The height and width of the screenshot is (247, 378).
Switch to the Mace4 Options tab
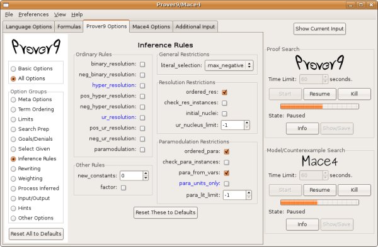coord(151,26)
